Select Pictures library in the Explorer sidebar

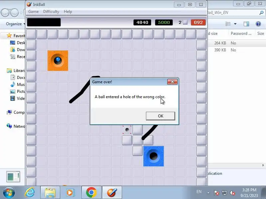[18, 92]
